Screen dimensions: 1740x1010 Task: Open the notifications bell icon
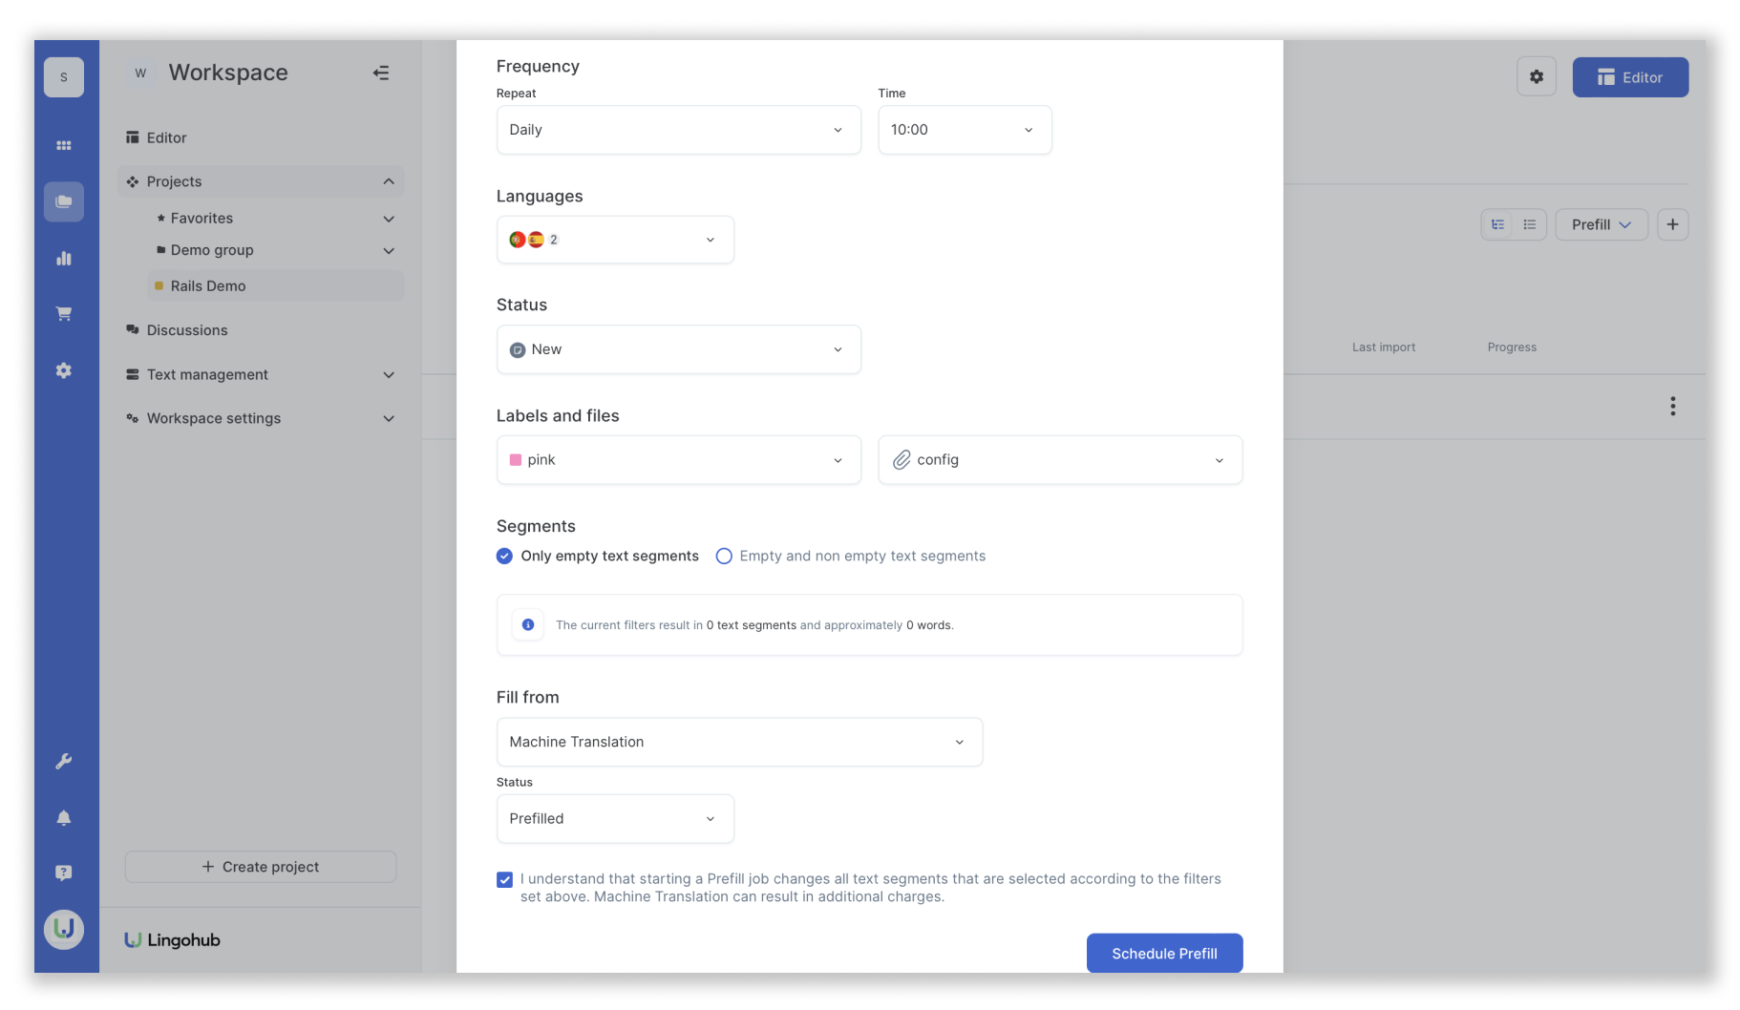(64, 817)
